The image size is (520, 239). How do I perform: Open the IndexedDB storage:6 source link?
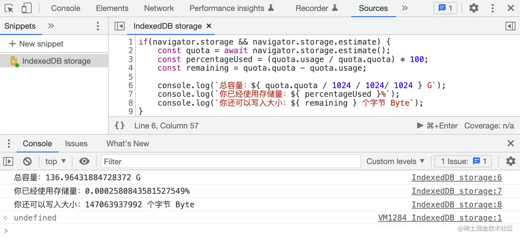pos(456,178)
